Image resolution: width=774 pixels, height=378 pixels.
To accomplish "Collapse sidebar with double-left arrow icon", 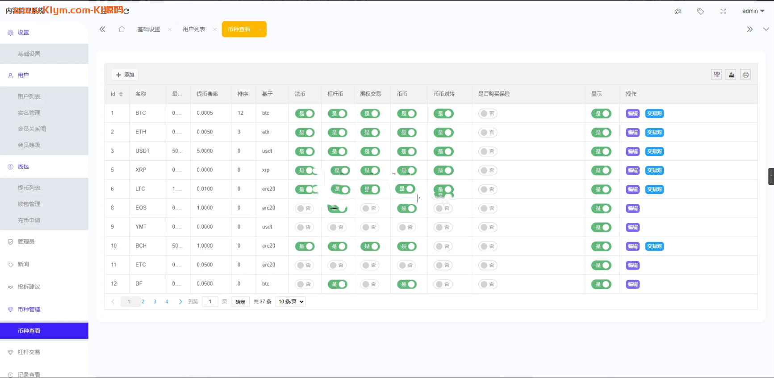I will 102,29.
